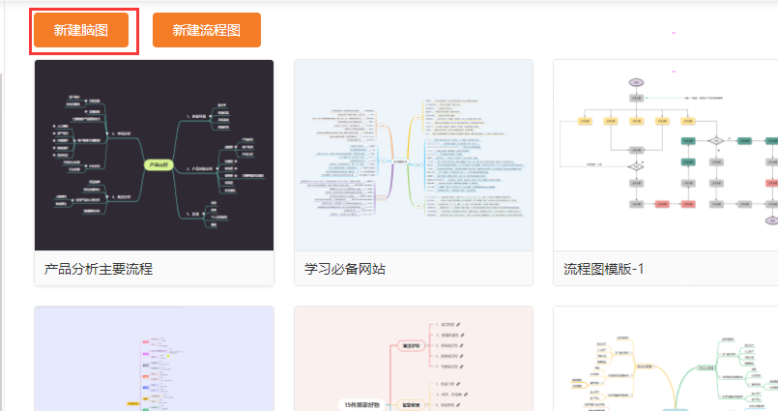
Task: Click the green 产品分析 central node
Action: pyautogui.click(x=158, y=165)
